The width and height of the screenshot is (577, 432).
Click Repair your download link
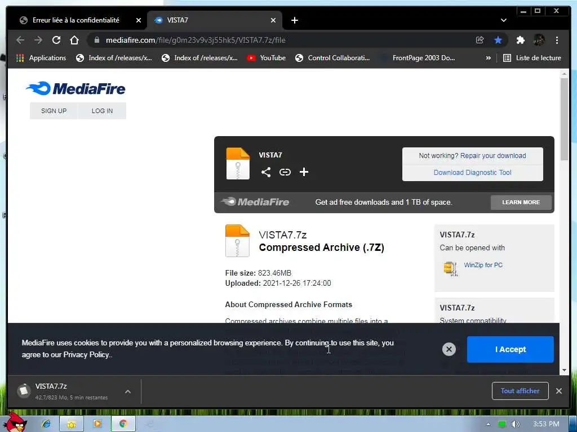[x=492, y=156]
